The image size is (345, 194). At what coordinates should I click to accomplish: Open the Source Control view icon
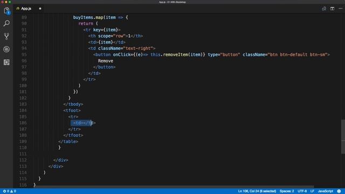[x=6, y=36]
